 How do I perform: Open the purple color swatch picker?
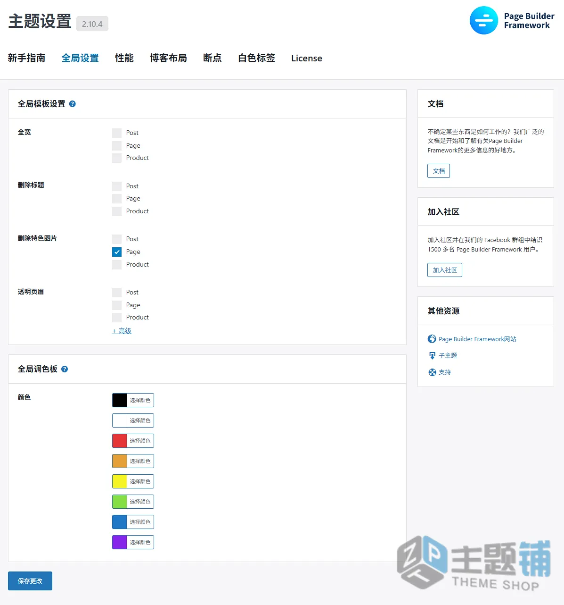(133, 542)
